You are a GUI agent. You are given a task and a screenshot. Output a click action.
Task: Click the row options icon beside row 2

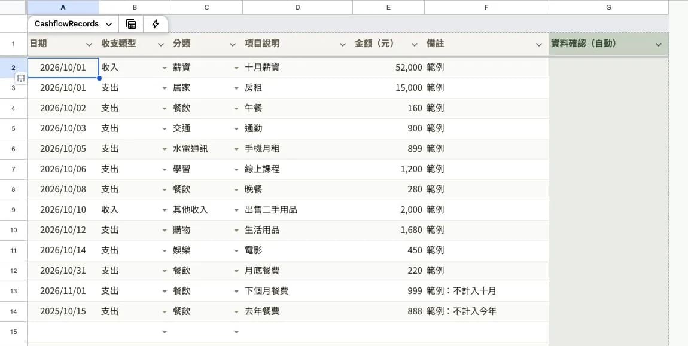[20, 78]
